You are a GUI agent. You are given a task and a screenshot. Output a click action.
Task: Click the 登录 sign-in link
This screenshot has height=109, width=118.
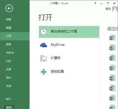[108, 9]
